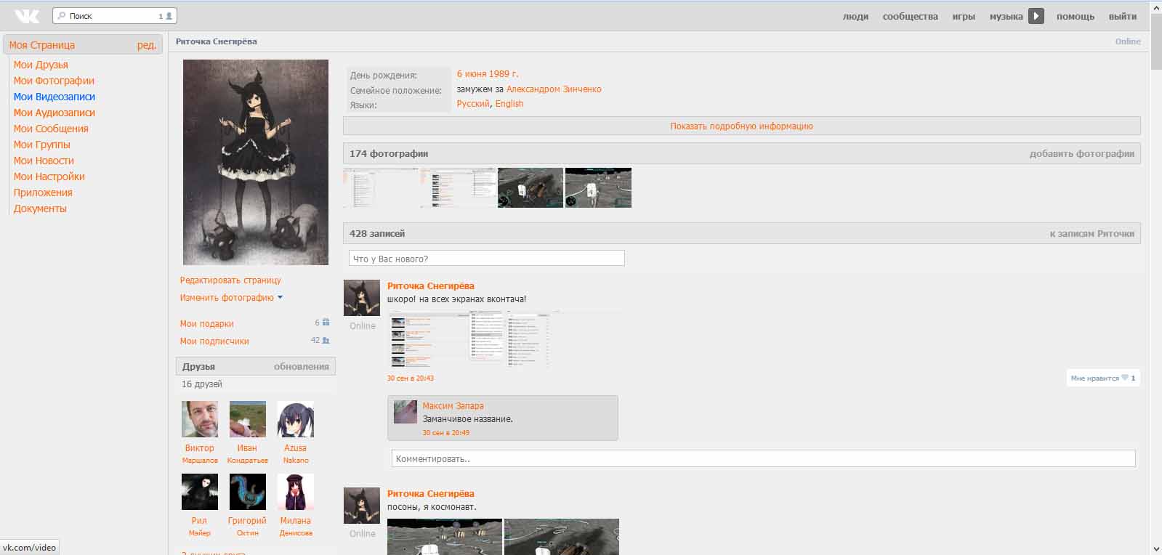Open the помощь top menu
Screen dimensions: 1162x555
point(1076,16)
